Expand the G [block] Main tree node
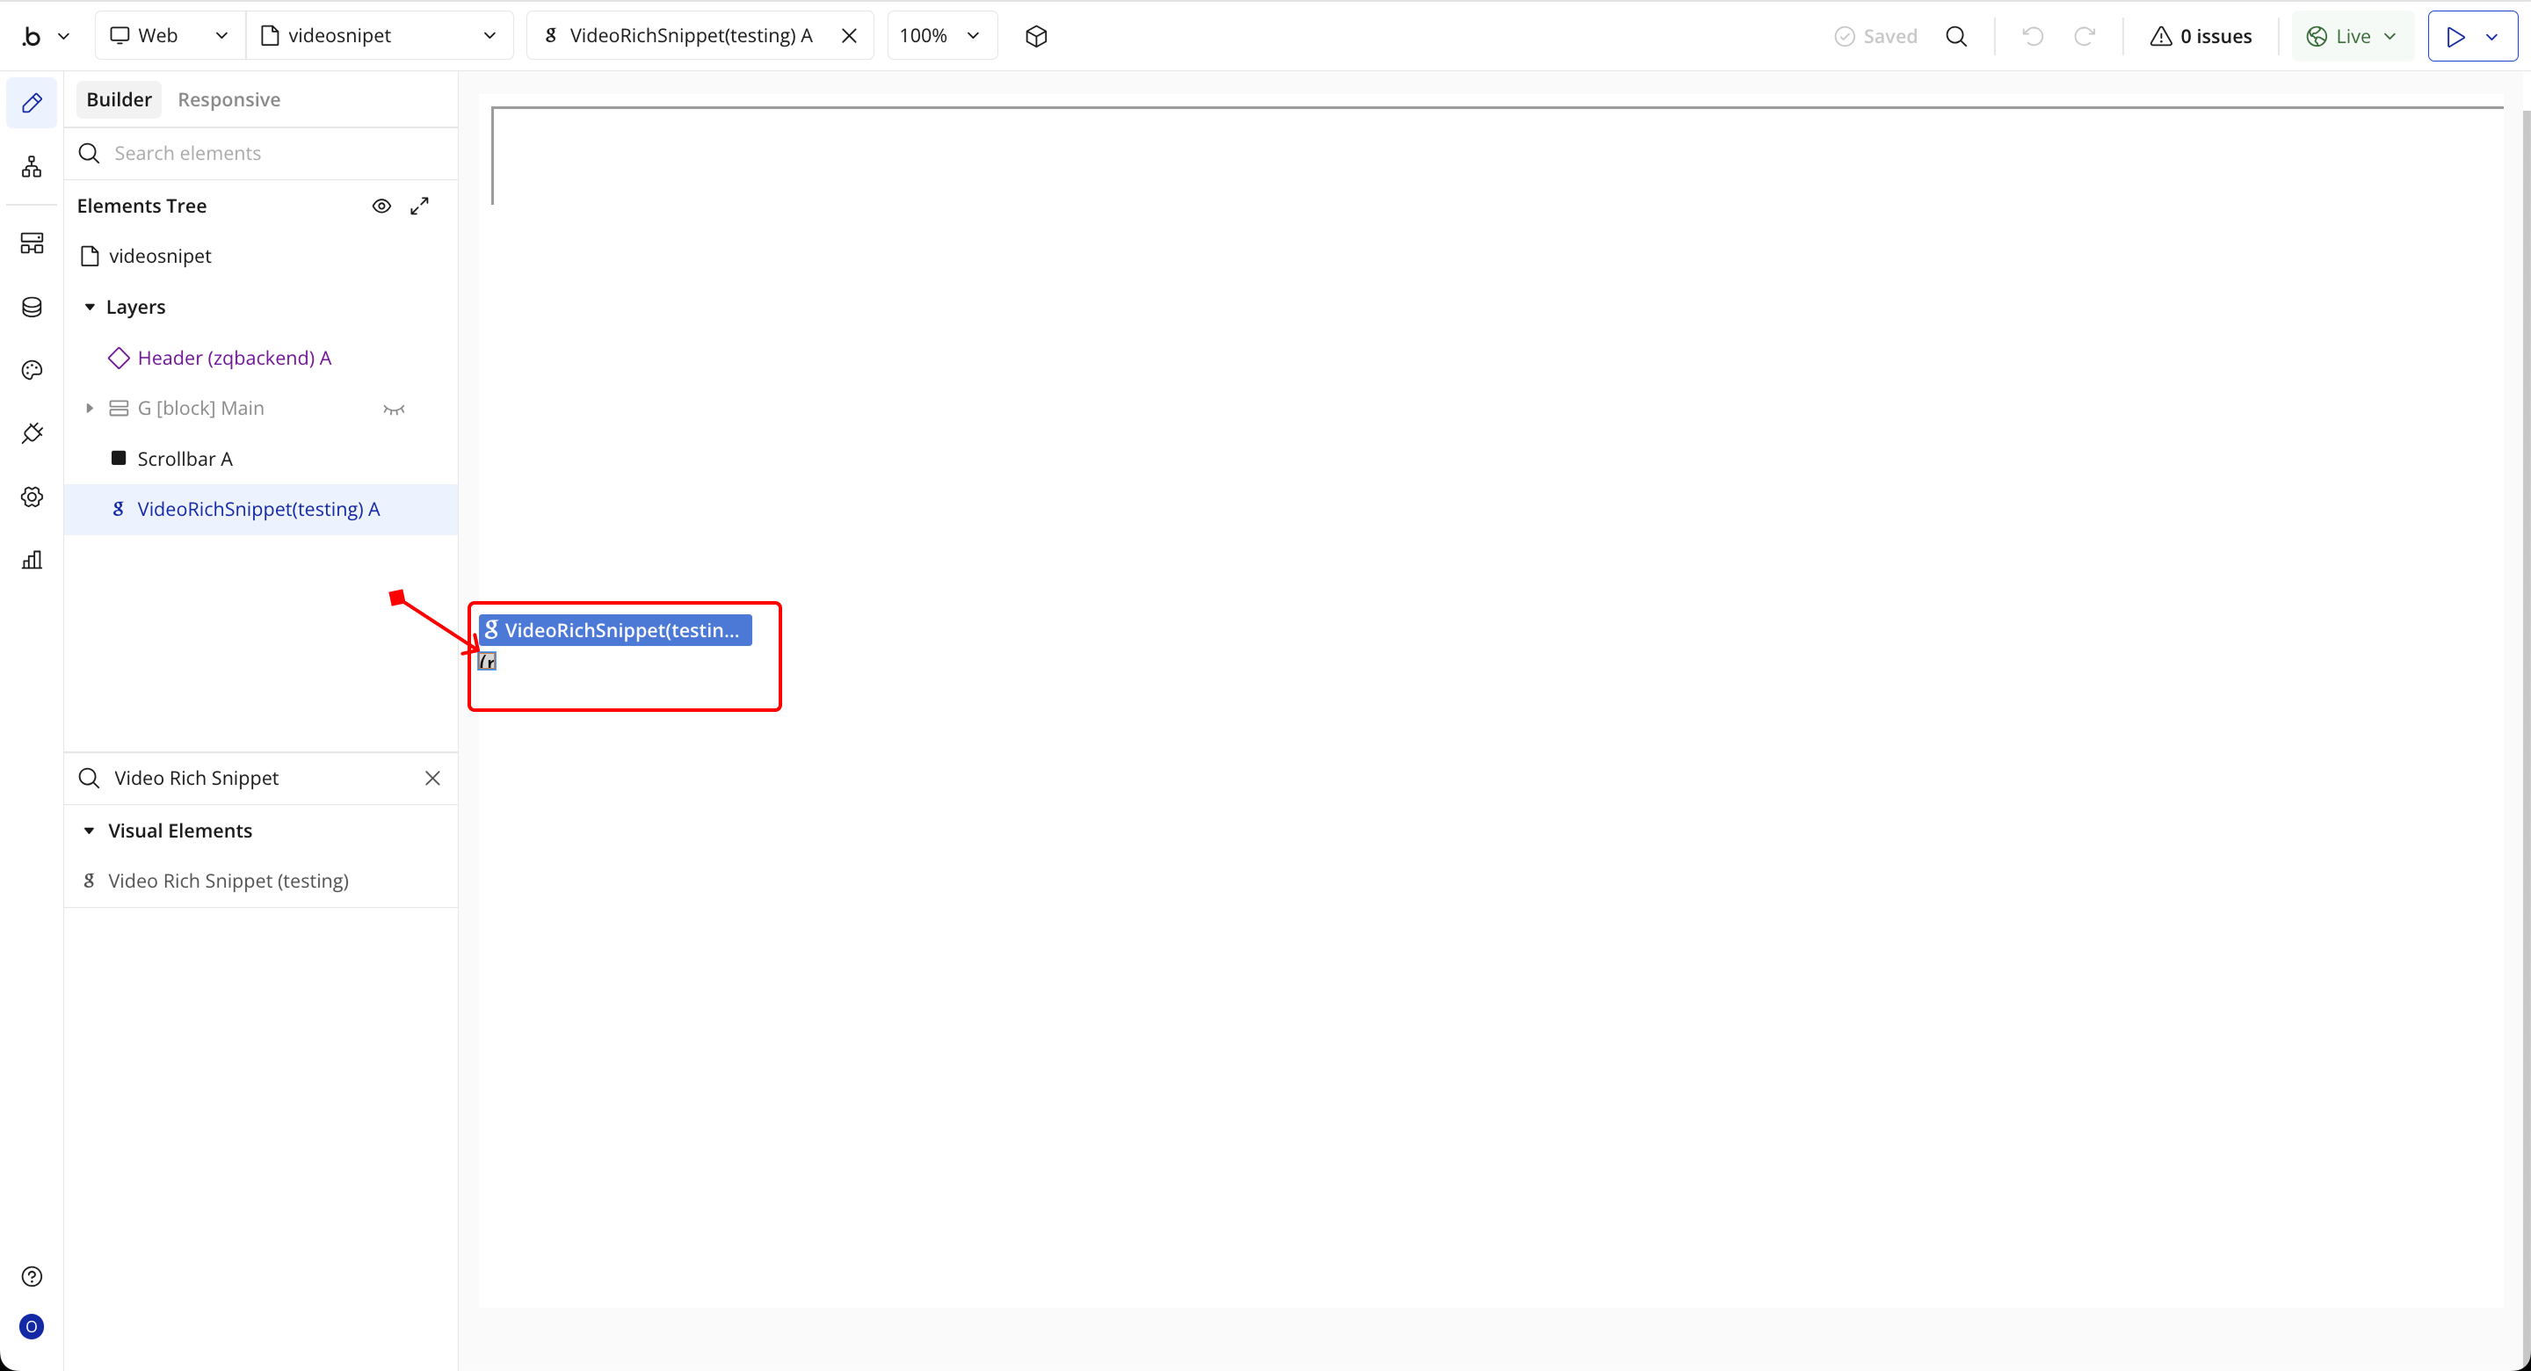This screenshot has width=2531, height=1371. click(x=90, y=408)
